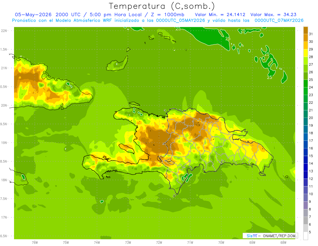Viewport: 318px width, 246px height.
Task: Select the 29 degree orange-yellow legend swatch
Action: (x=306, y=45)
